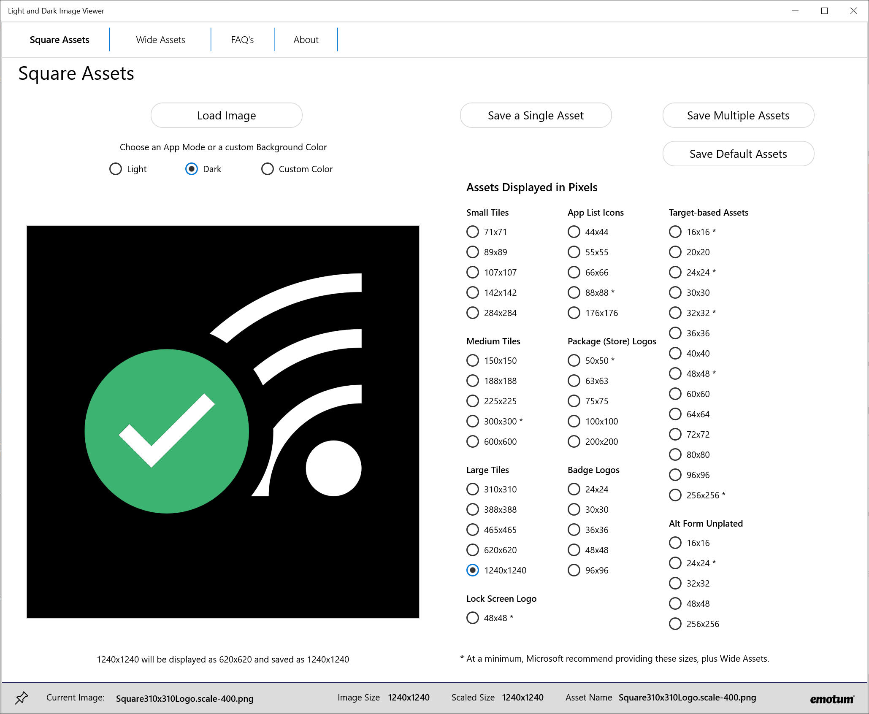
Task: Select Target-based Assets 256x256
Action: (x=697, y=495)
